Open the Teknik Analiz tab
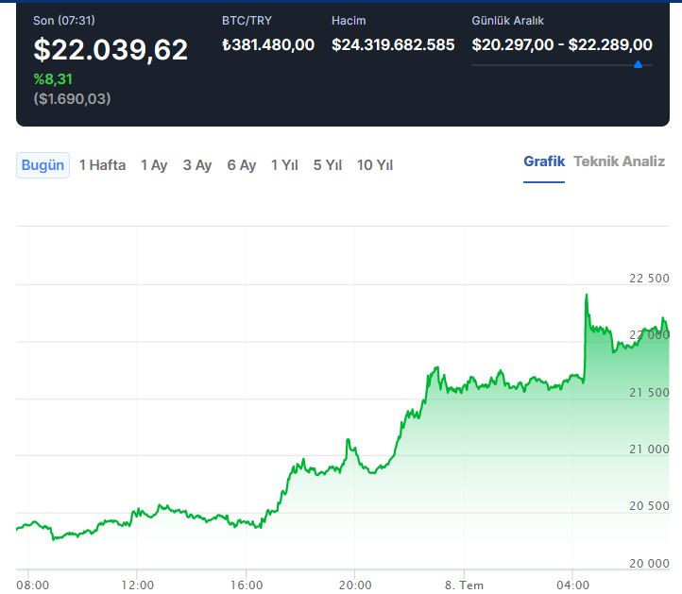The width and height of the screenshot is (682, 594). tap(619, 161)
